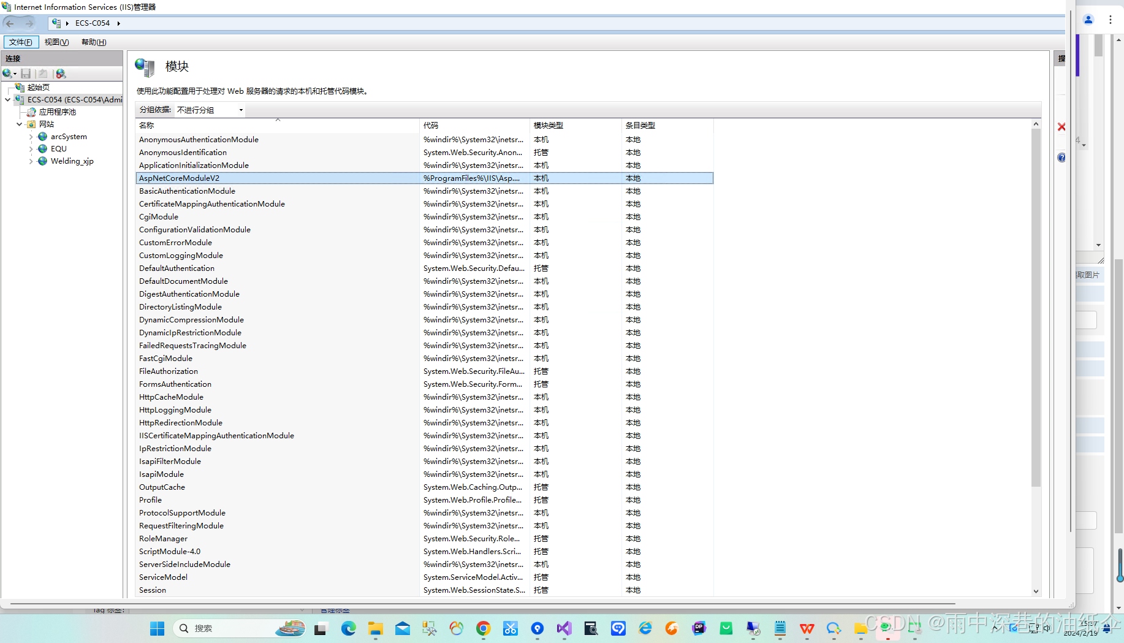This screenshot has height=643, width=1124.
Task: Open Google Chrome from taskbar
Action: click(x=484, y=628)
